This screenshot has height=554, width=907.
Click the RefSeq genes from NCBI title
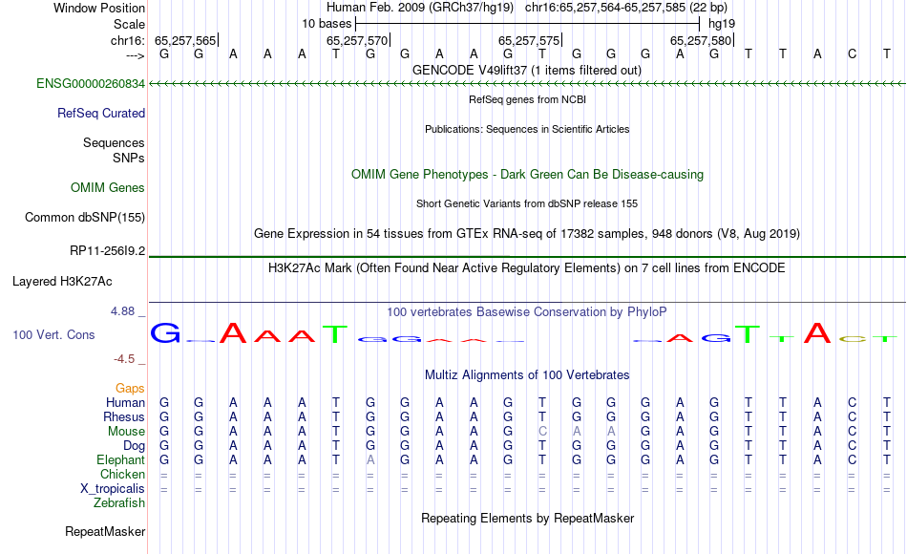tap(527, 99)
